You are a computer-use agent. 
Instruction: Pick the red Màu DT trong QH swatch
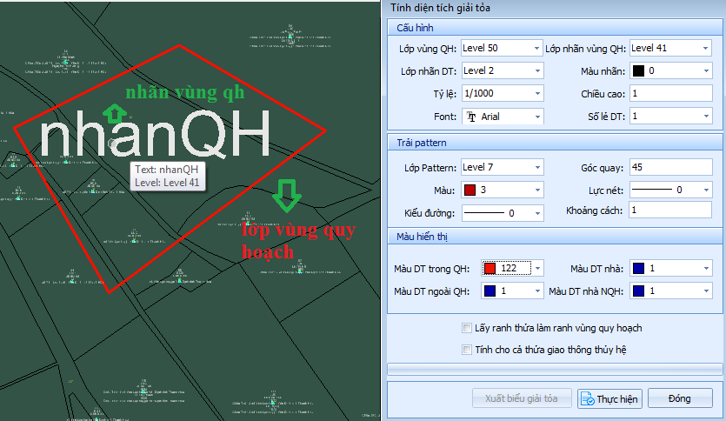click(x=490, y=269)
